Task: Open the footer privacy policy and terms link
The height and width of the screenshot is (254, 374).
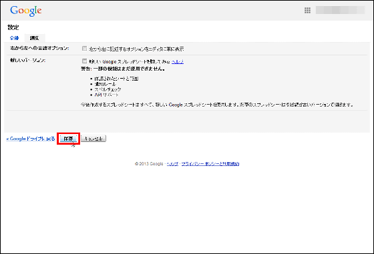Action: pyautogui.click(x=210, y=164)
